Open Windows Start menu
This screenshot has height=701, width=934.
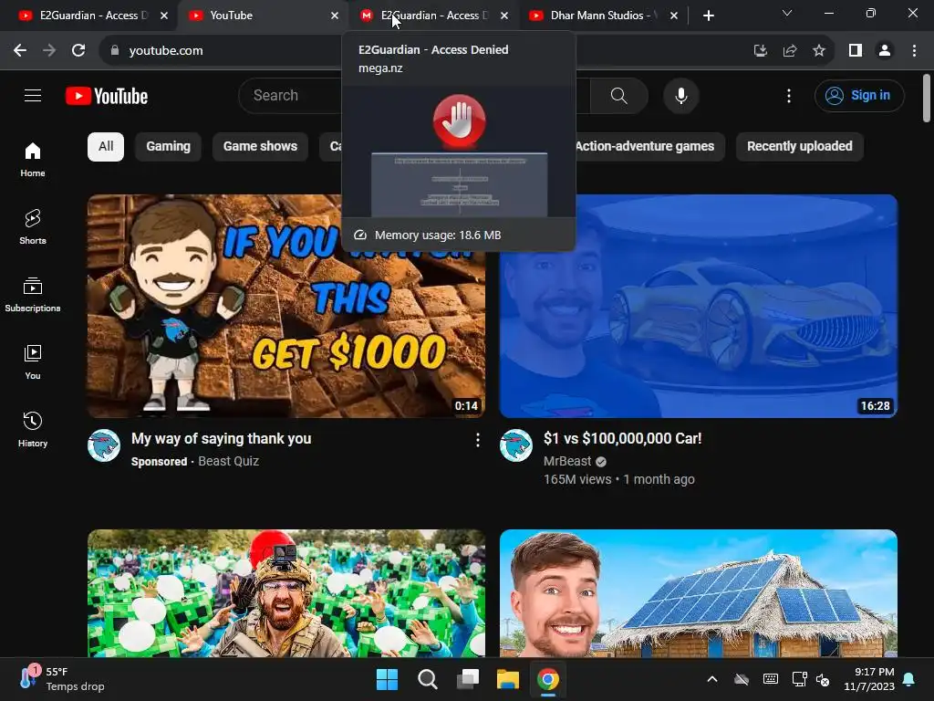[387, 679]
